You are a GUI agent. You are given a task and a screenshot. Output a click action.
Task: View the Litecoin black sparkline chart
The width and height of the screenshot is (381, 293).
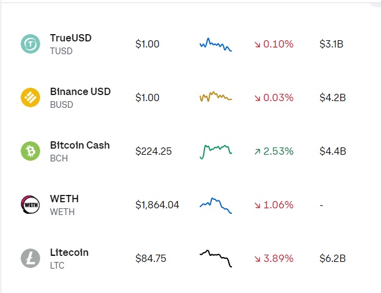coord(216,258)
